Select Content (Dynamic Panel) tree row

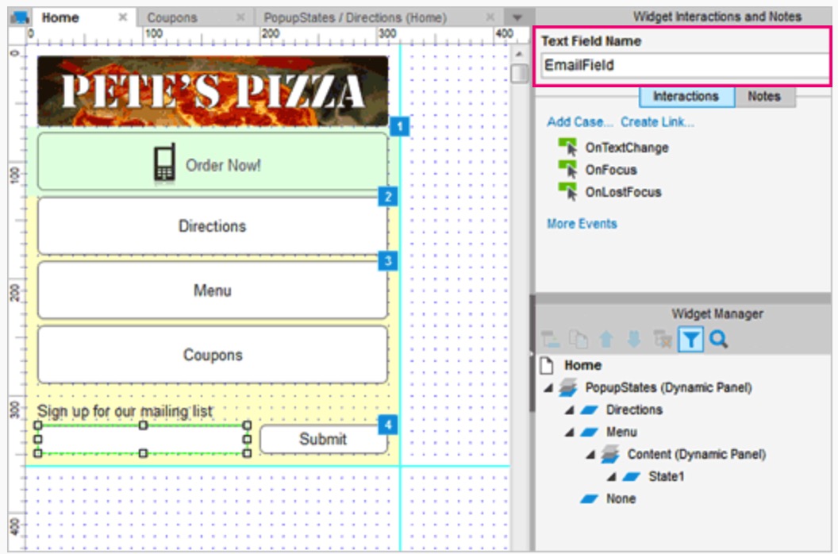697,455
